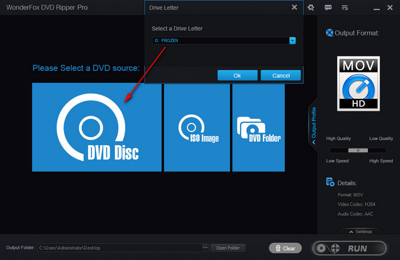Click the High Quality label
Viewport: 400px width, 260px height.
[x=338, y=138]
